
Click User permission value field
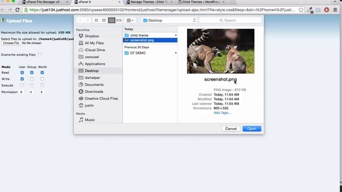pos(22,92)
